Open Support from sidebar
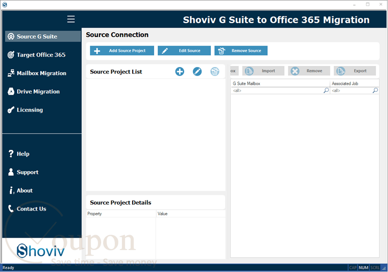This screenshot has width=388, height=272. [28, 172]
